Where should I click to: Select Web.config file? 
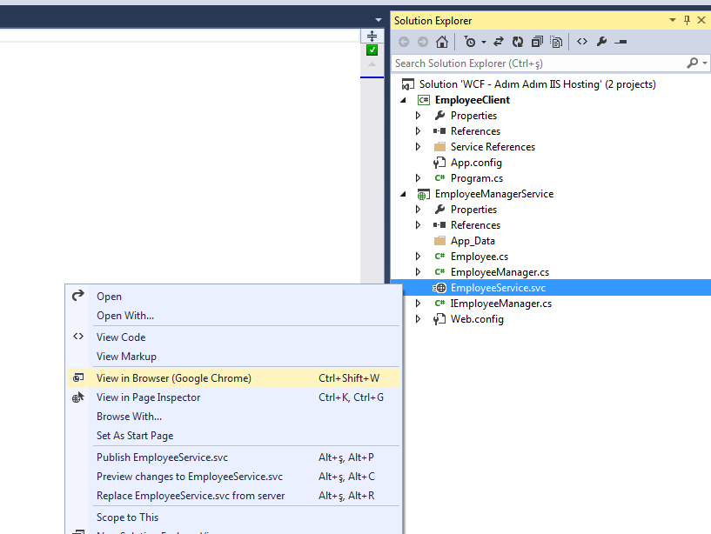coord(477,319)
